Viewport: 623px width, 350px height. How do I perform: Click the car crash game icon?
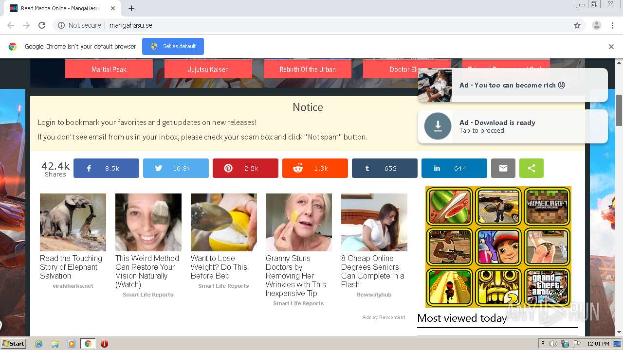[x=498, y=206]
